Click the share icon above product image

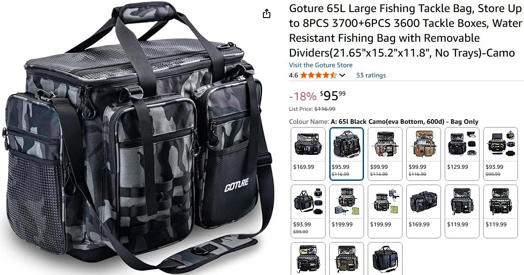pyautogui.click(x=266, y=14)
